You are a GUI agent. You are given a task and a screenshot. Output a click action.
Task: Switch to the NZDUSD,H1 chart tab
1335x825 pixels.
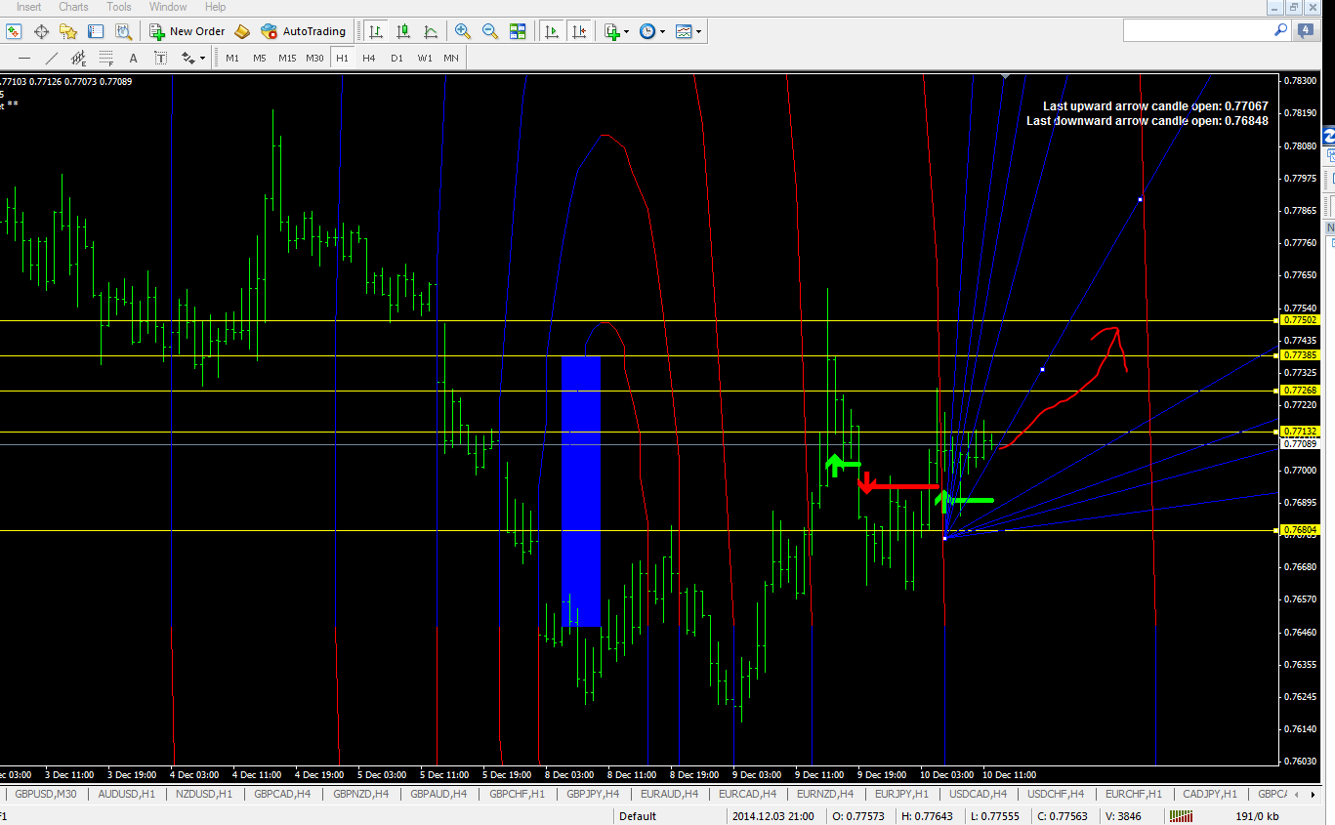203,794
